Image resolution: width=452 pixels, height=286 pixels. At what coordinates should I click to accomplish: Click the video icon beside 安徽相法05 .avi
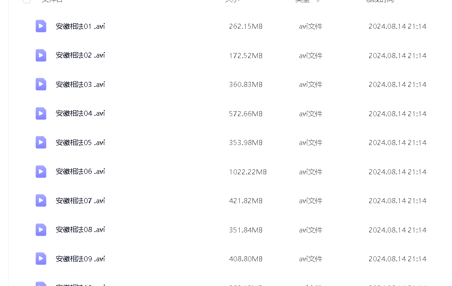click(41, 142)
